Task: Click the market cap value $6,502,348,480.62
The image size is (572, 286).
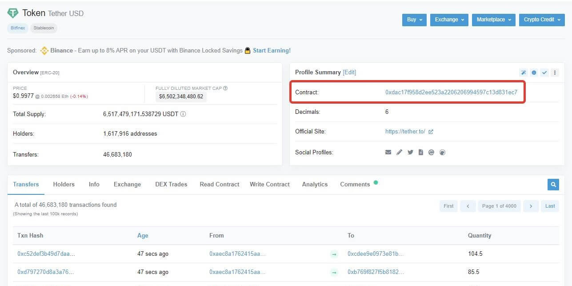Action: [181, 97]
